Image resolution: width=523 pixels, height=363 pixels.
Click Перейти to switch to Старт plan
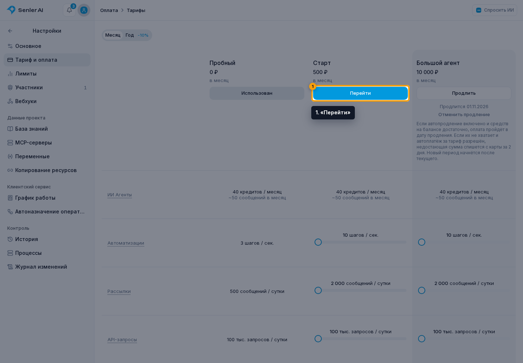(x=360, y=93)
